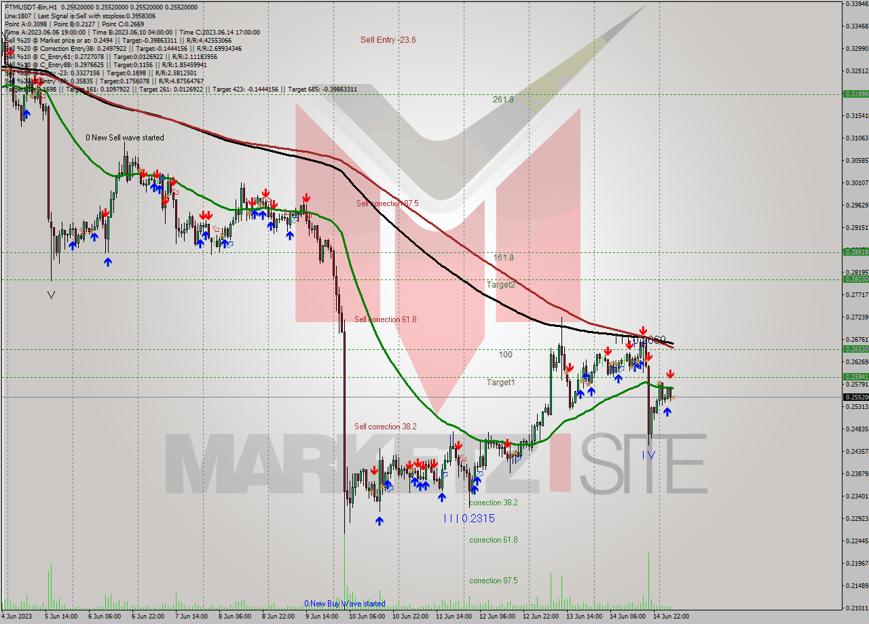The width and height of the screenshot is (869, 624).
Task: Click the green 0.25941 price level tag
Action: point(855,376)
